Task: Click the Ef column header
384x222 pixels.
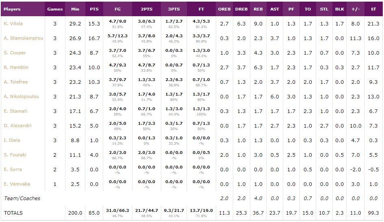Action: coord(373,9)
